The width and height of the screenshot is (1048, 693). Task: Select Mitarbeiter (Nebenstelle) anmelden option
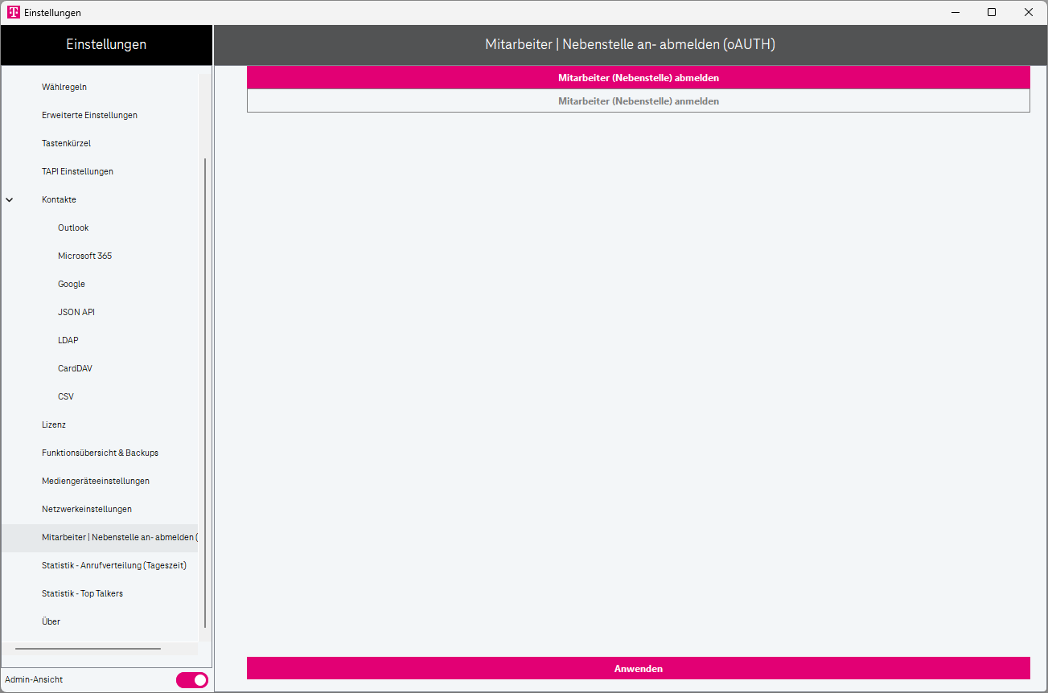pos(638,101)
